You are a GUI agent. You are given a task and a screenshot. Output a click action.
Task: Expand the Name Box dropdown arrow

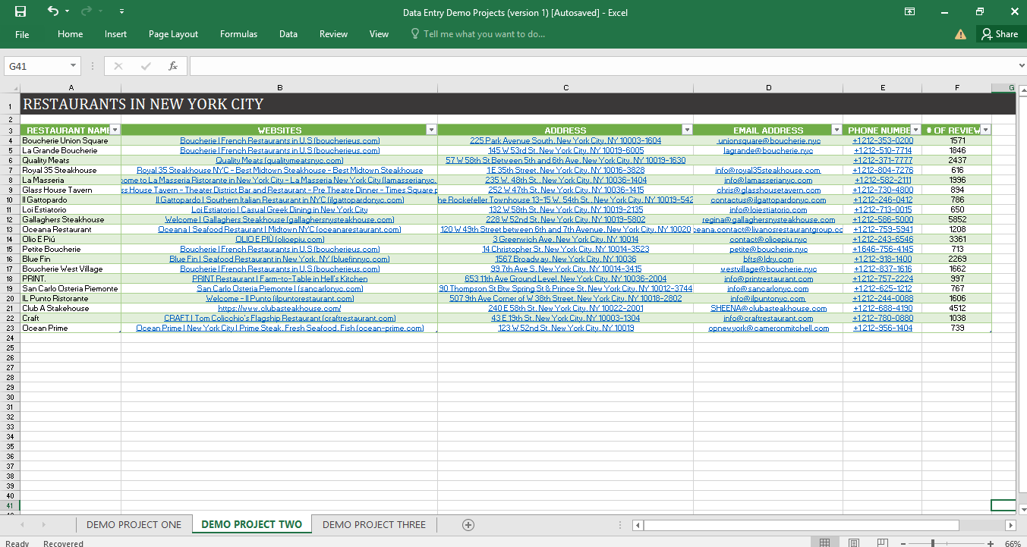(73, 67)
